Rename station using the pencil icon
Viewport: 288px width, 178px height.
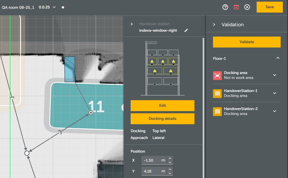186,30
